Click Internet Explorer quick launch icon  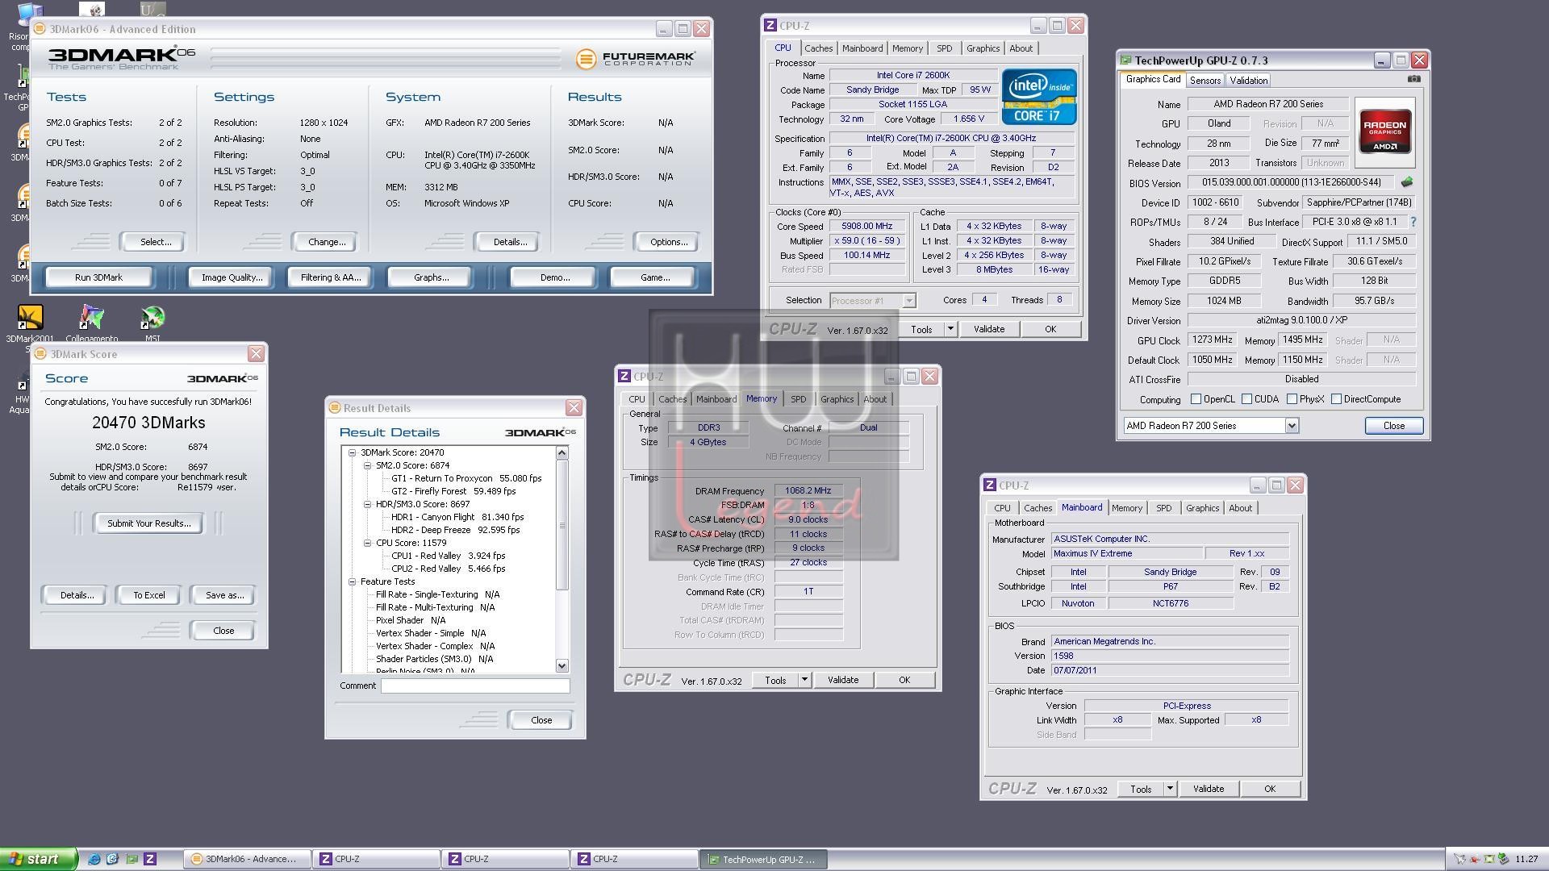tap(94, 859)
